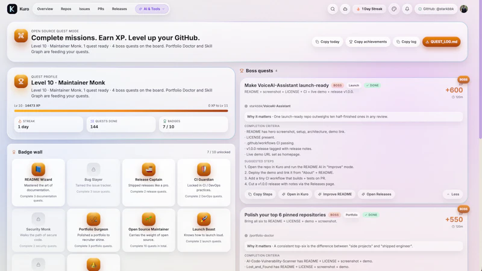Click the Badge wall ribbon icon

click(x=14, y=152)
